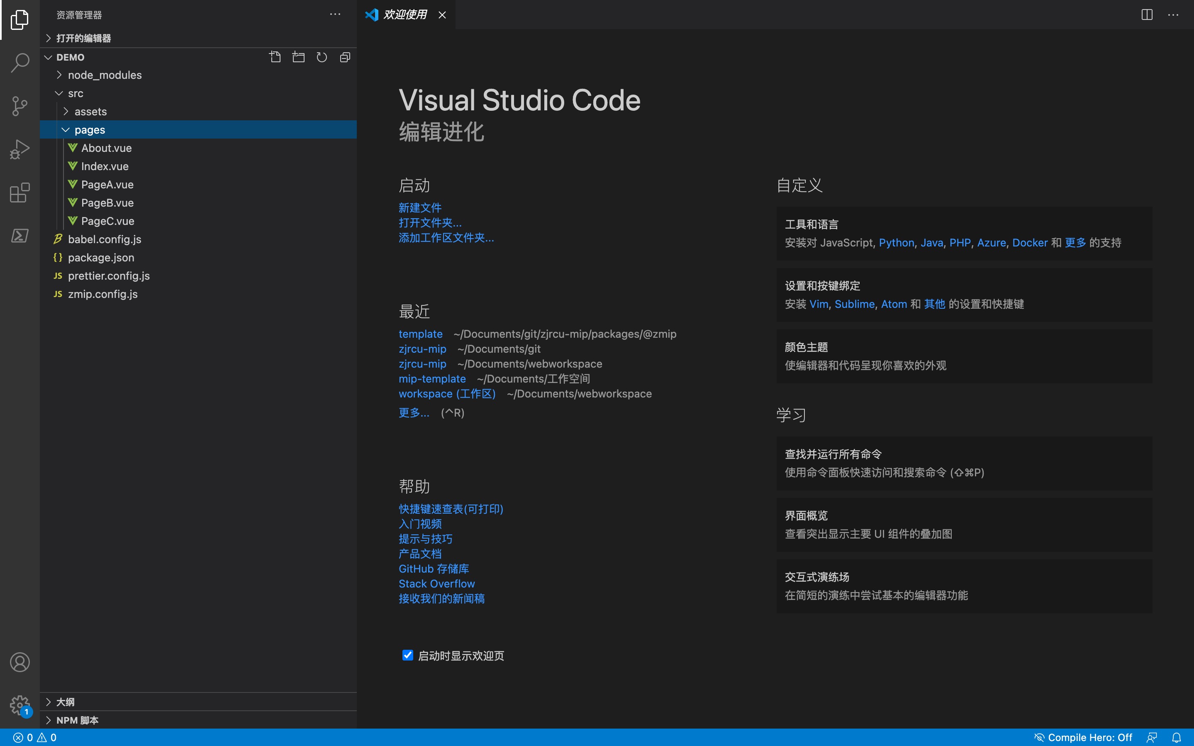Click the errors count in status bar
Screen dimensions: 1194x746
click(x=23, y=737)
